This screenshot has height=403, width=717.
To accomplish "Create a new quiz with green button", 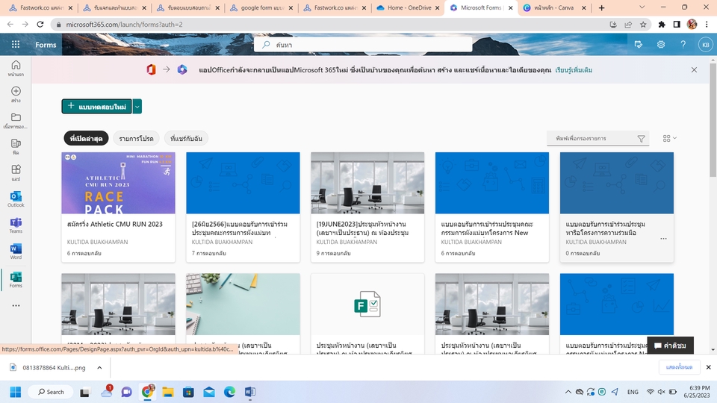I will 96,107.
